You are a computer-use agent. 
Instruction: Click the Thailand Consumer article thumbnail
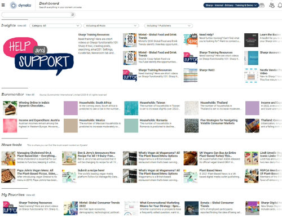pos(252,126)
